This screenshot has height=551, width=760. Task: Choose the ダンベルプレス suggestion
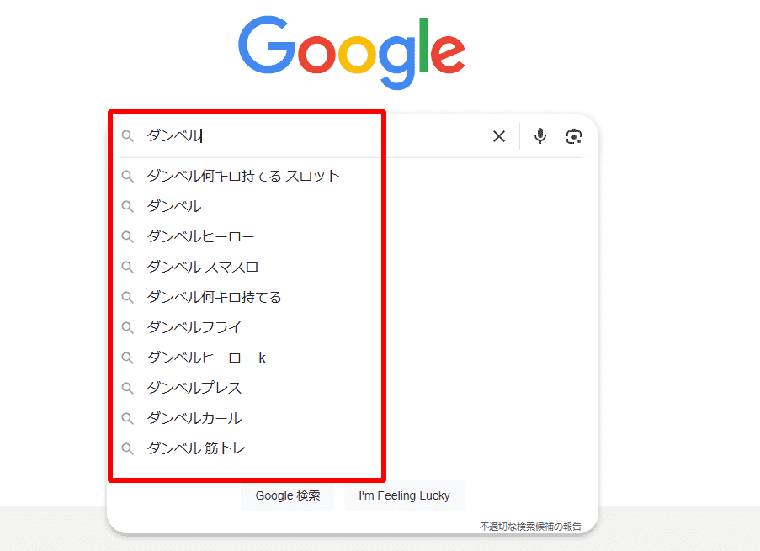[194, 388]
